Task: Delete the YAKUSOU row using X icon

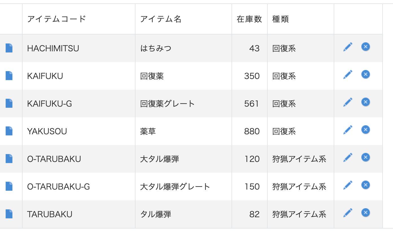Action: click(366, 130)
